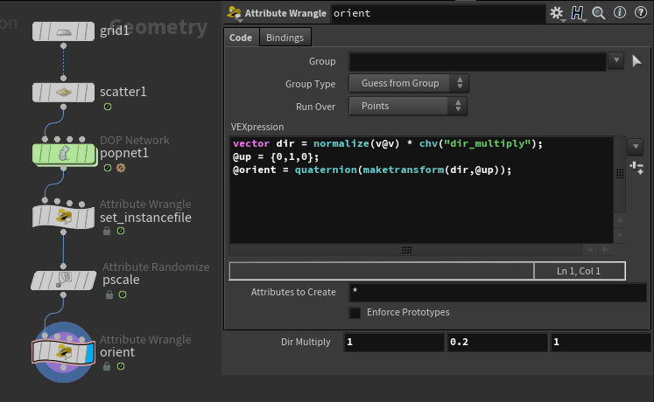The image size is (654, 402).
Task: Enable the Enforce Prototypes checkbox
Action: 355,313
